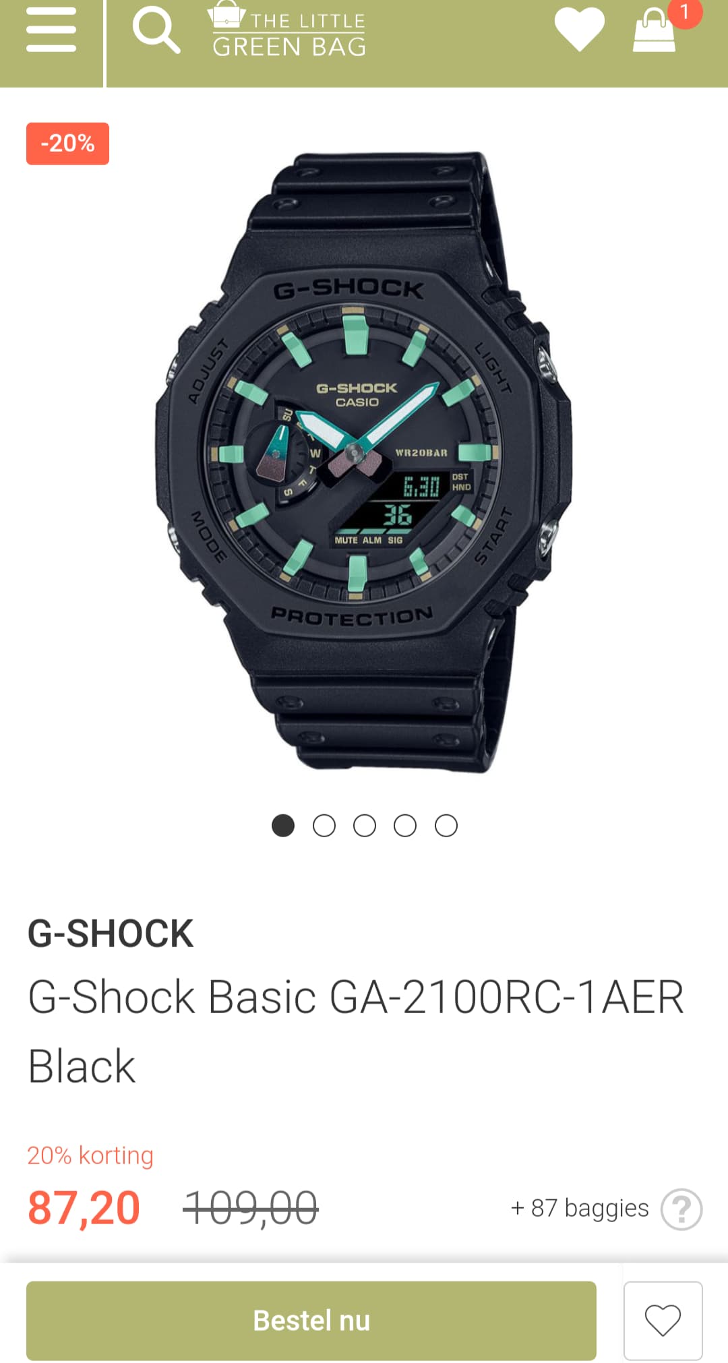Tap the + 87 baggies text

(580, 1209)
